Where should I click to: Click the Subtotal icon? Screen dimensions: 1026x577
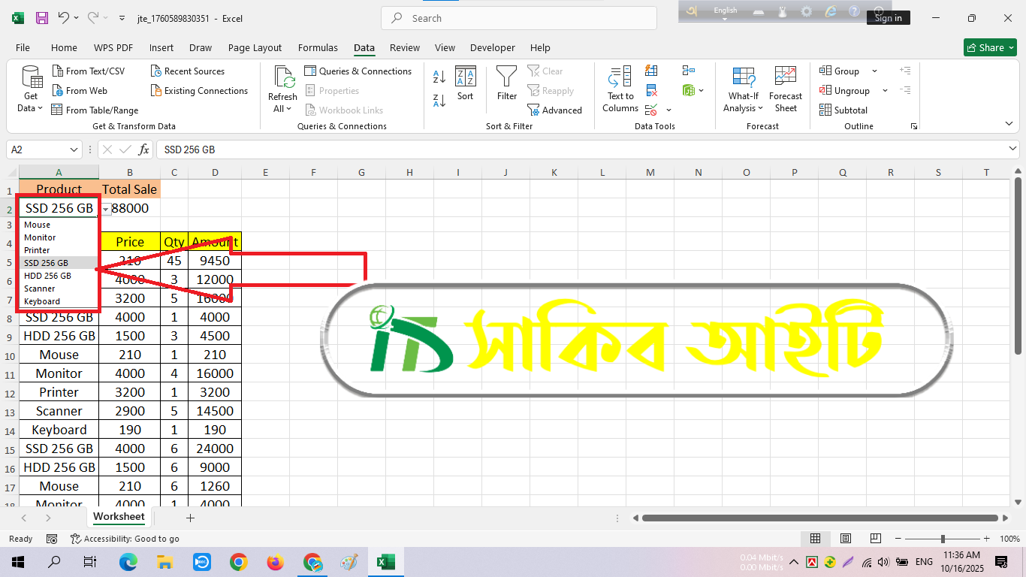tap(843, 110)
